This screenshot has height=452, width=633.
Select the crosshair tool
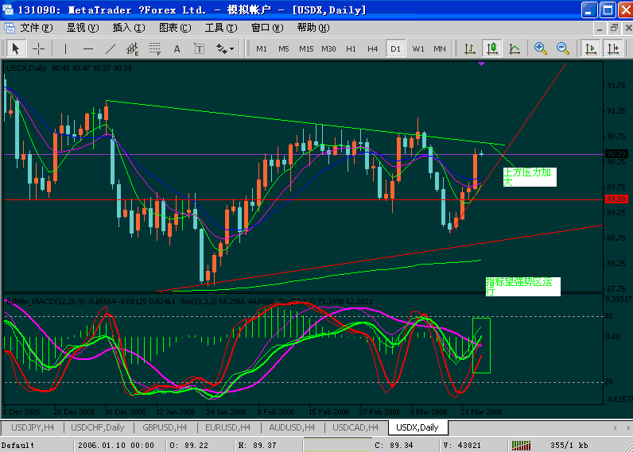point(39,48)
